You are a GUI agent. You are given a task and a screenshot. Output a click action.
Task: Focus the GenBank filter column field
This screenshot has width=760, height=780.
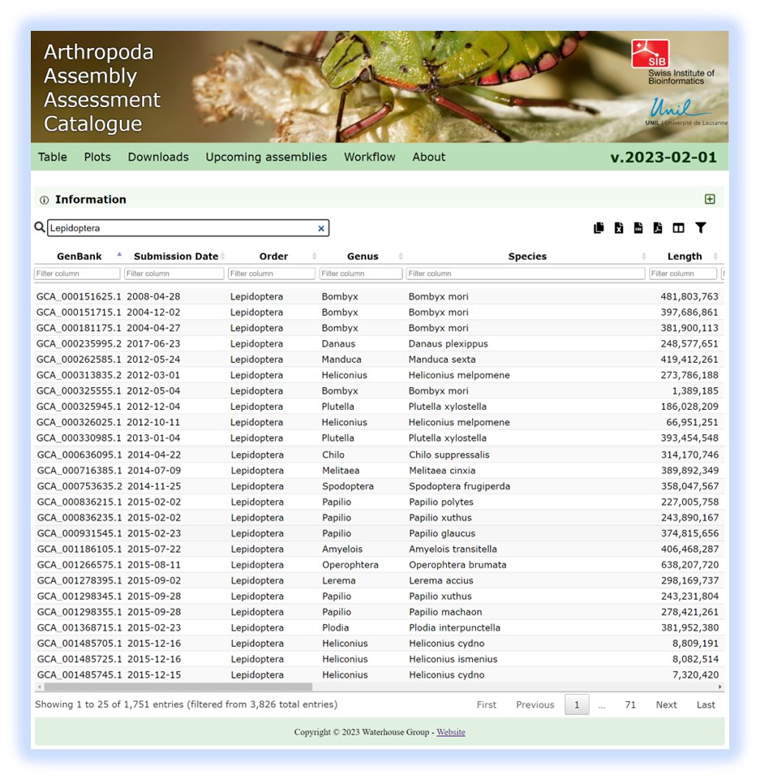point(77,274)
